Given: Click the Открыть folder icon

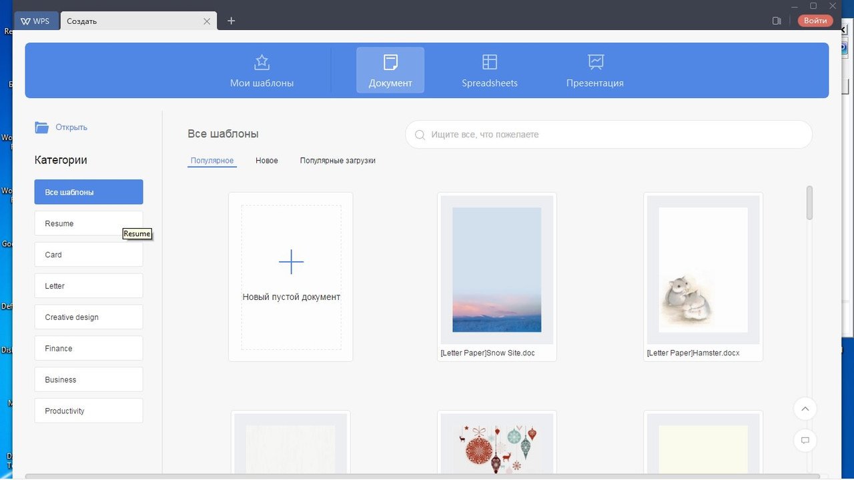Looking at the screenshot, I should pyautogui.click(x=42, y=127).
